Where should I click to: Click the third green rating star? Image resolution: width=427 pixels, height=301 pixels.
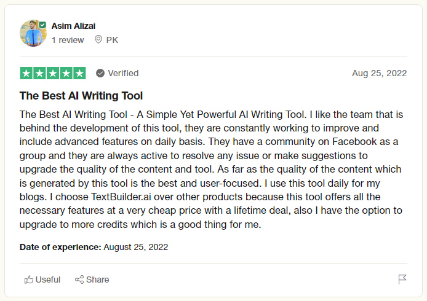coord(53,73)
